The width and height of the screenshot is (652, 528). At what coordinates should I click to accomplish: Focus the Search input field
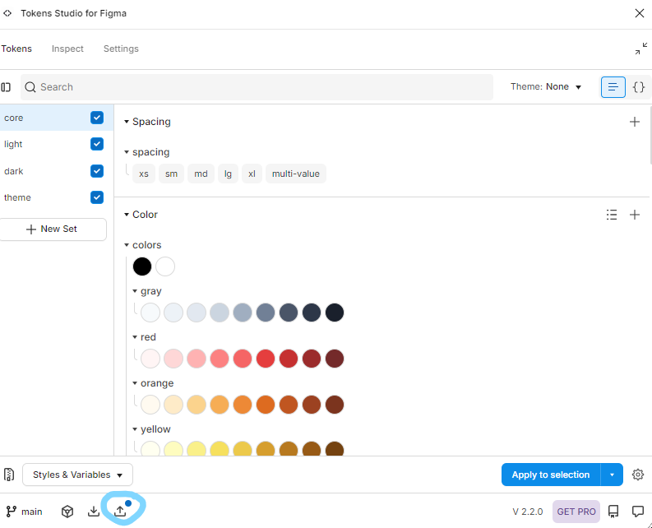[257, 87]
